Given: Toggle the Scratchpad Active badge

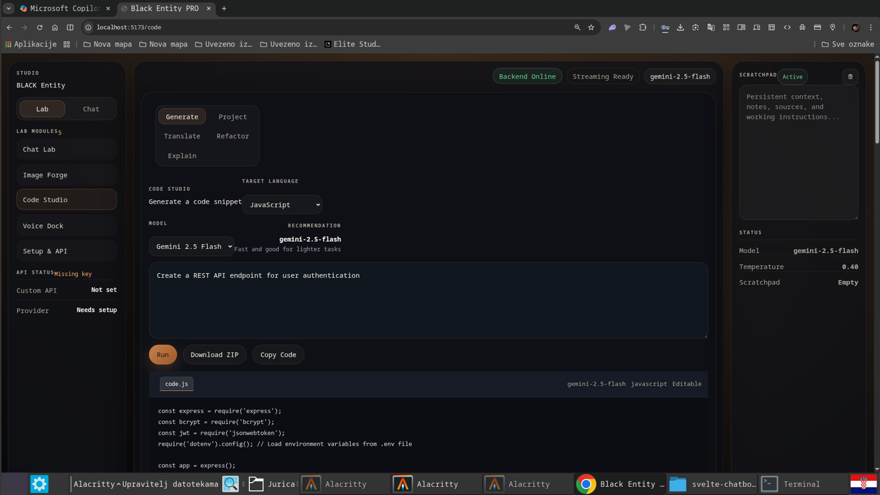Looking at the screenshot, I should [x=792, y=76].
